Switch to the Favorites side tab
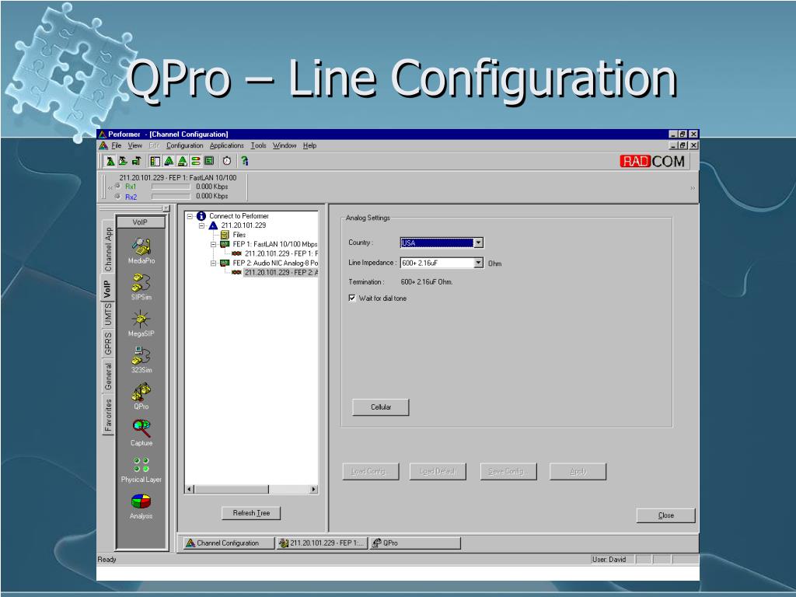Image resolution: width=796 pixels, height=597 pixels. [108, 415]
